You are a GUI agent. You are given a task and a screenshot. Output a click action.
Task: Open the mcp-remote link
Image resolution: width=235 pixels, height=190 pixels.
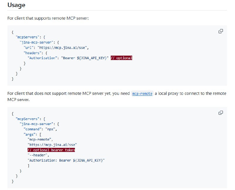point(142,94)
